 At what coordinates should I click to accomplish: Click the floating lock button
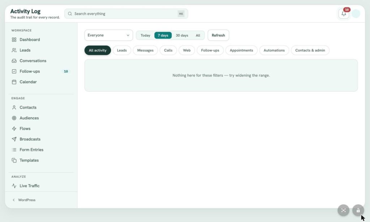[x=358, y=210]
